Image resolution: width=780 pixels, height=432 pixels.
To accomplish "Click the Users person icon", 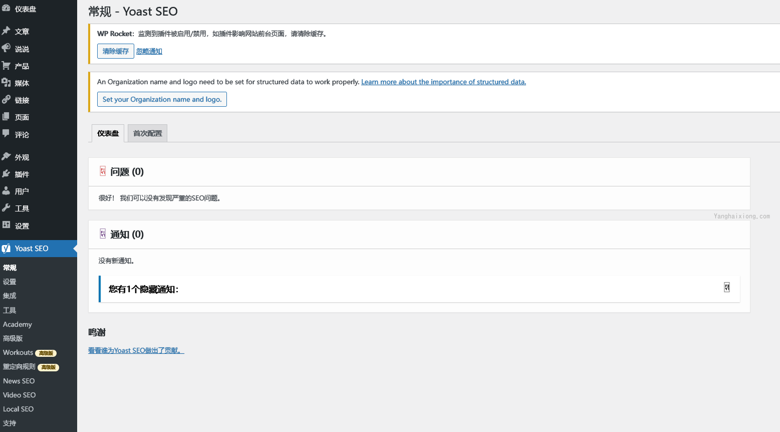I will point(6,191).
